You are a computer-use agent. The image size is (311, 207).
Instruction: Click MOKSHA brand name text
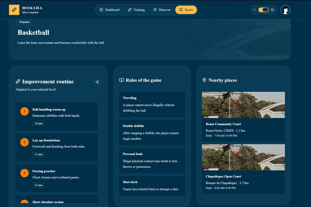tap(32, 8)
